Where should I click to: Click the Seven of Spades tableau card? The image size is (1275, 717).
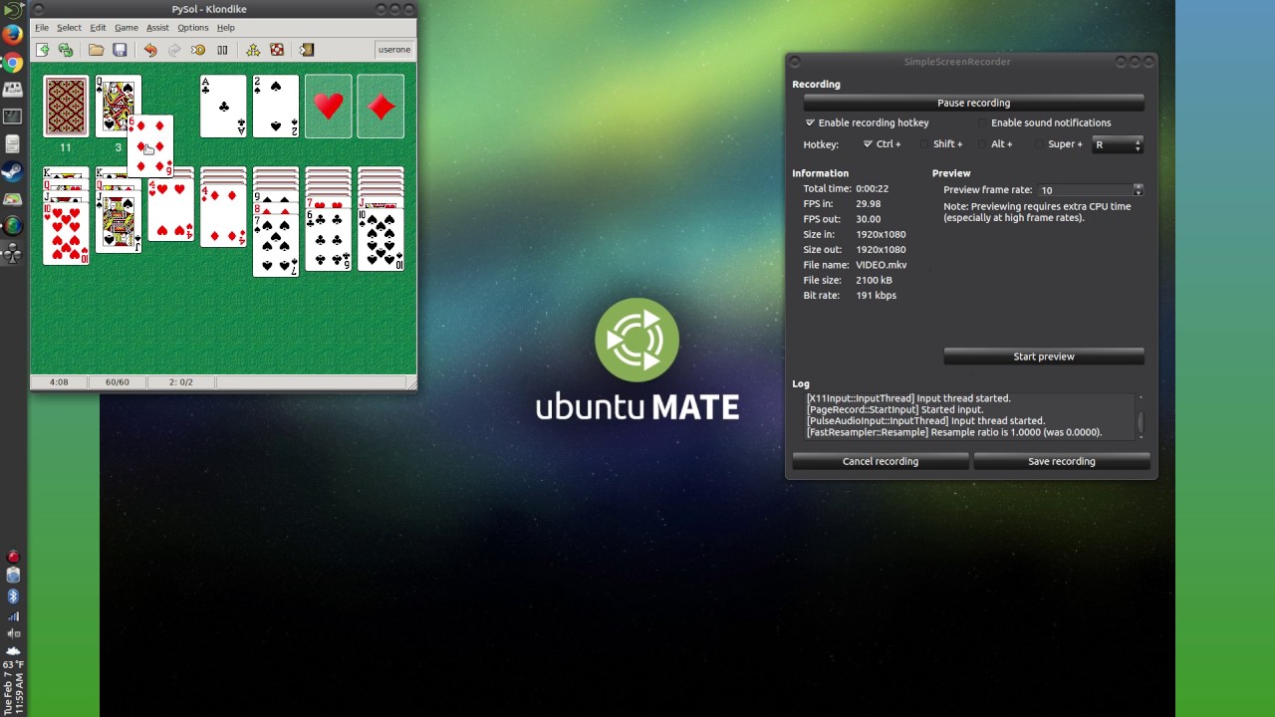click(276, 245)
